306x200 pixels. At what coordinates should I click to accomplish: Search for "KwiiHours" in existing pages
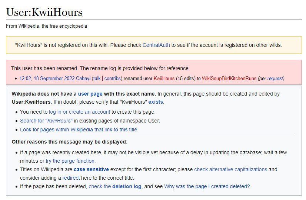click(x=46, y=121)
